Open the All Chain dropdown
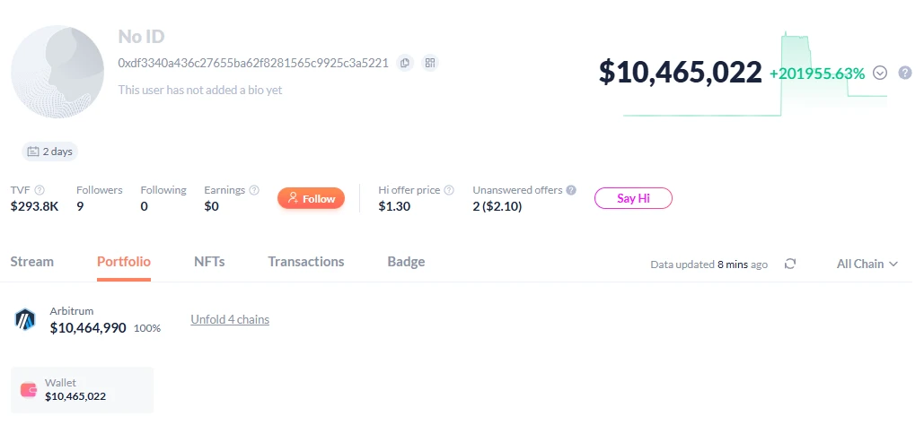The height and width of the screenshot is (425, 924). [867, 264]
